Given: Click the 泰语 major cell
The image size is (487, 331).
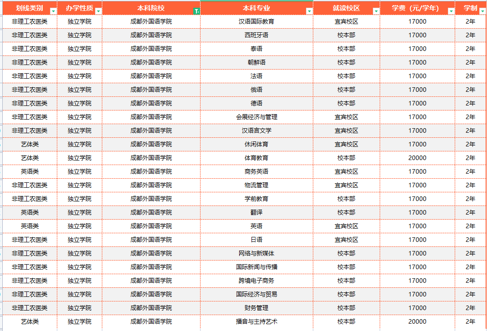Looking at the screenshot, I should pos(256,49).
